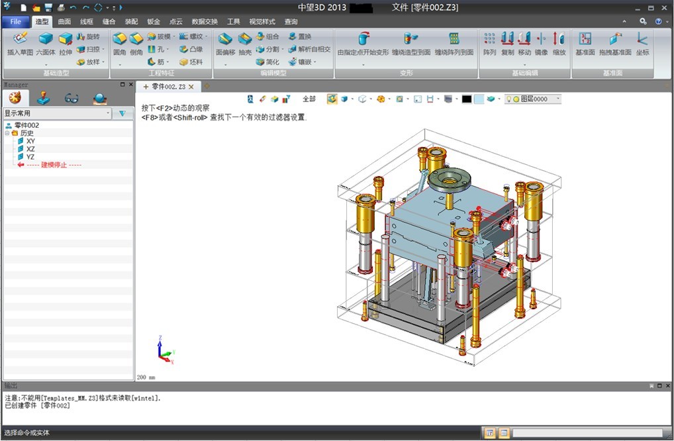
Task: Click the 镜像 (Mirror) tool
Action: point(541,43)
